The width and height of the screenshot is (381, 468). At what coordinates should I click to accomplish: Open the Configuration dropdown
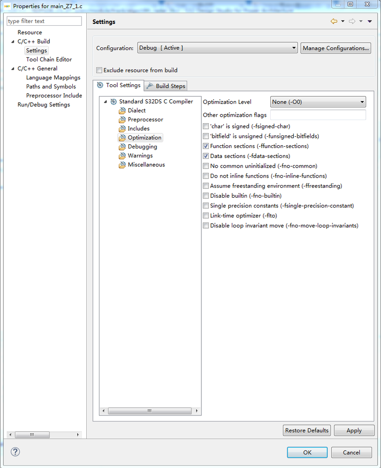217,48
